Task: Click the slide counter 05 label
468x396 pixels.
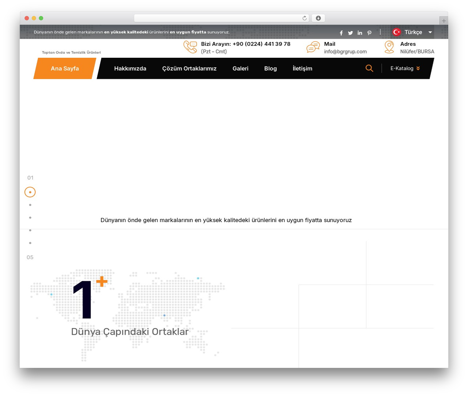Action: (x=30, y=257)
